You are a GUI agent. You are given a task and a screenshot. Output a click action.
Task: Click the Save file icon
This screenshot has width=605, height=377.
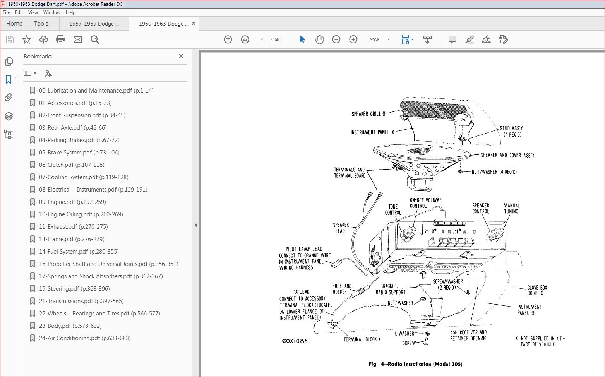[10, 39]
